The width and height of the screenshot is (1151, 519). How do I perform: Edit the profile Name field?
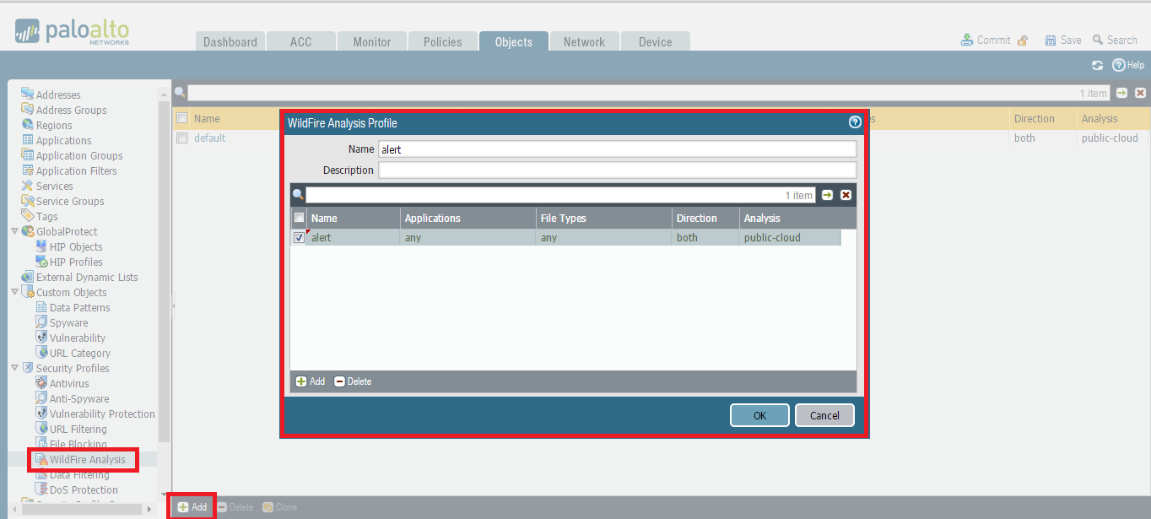click(x=617, y=149)
